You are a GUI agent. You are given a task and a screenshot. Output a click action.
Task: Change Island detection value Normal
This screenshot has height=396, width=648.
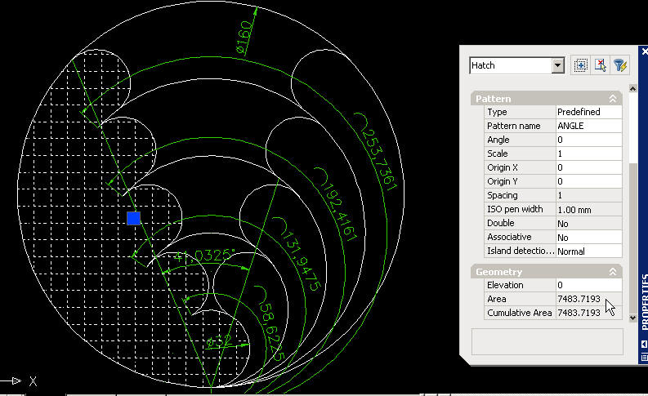coord(588,251)
